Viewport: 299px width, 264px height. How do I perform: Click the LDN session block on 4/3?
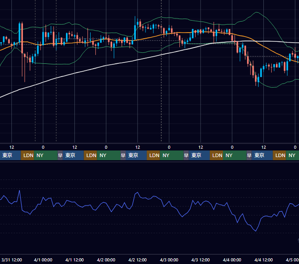[216, 155]
